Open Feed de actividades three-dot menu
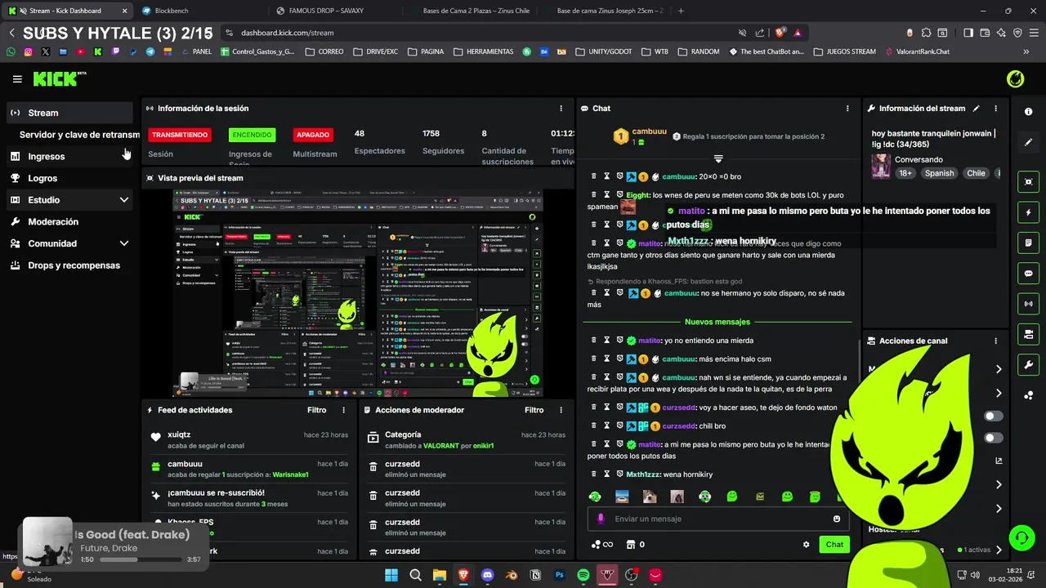The height and width of the screenshot is (588, 1046). click(343, 410)
